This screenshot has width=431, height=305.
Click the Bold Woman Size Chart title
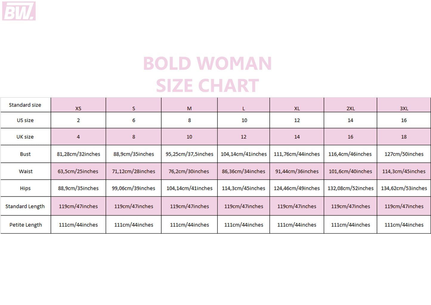tap(207, 75)
